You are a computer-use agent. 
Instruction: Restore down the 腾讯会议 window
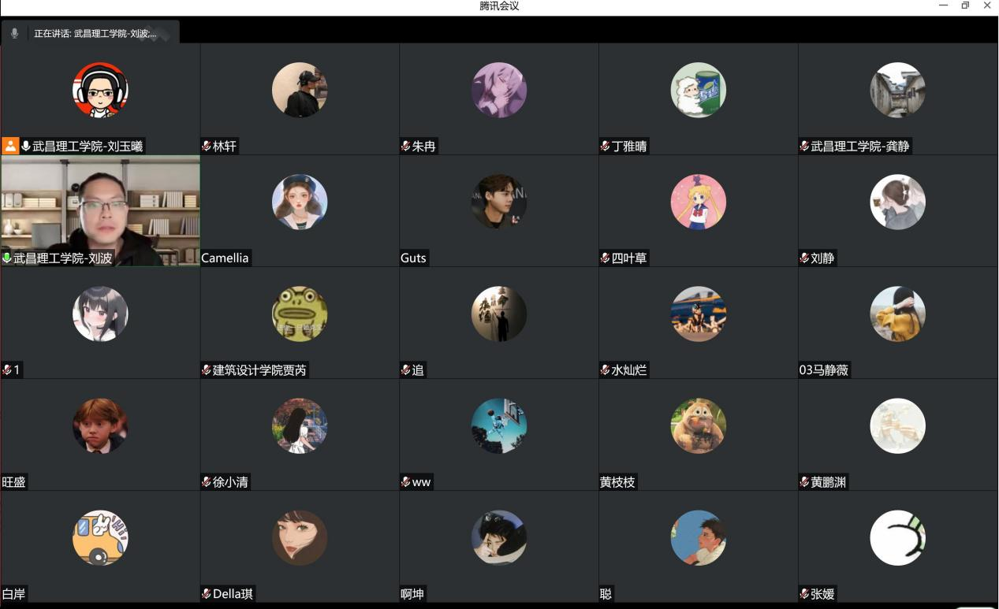coord(965,6)
